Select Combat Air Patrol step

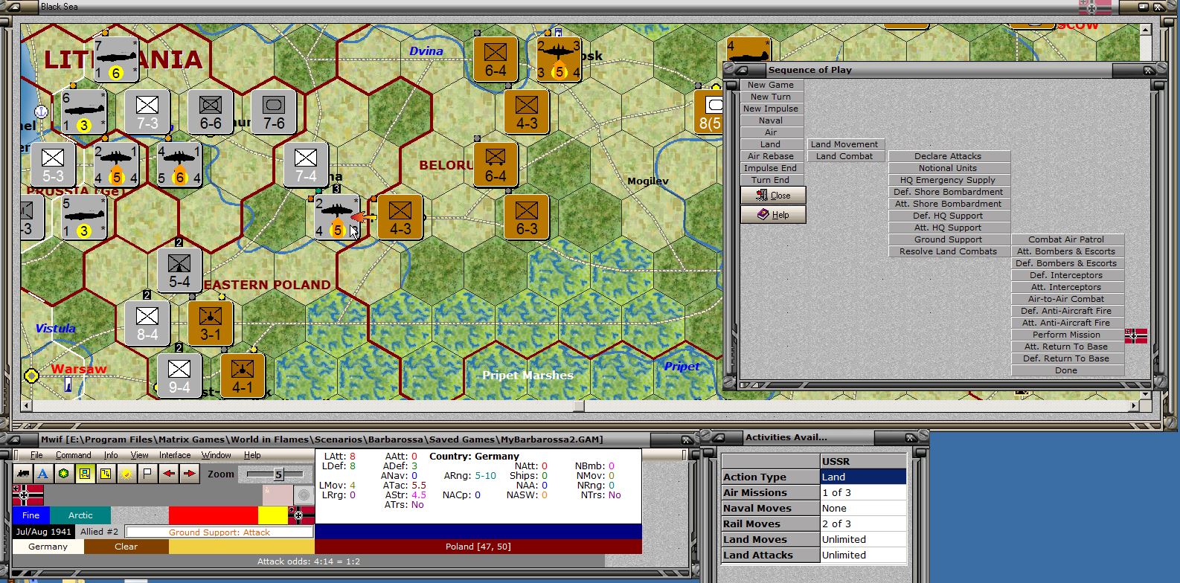[1066, 239]
